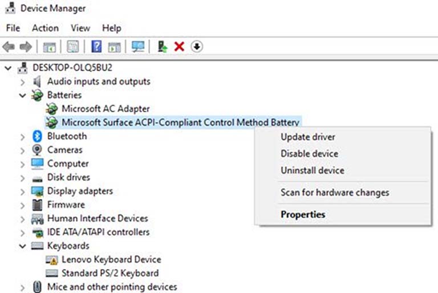Click the Bluetooth logo icon
This screenshot has height=293, width=438.
(37, 136)
